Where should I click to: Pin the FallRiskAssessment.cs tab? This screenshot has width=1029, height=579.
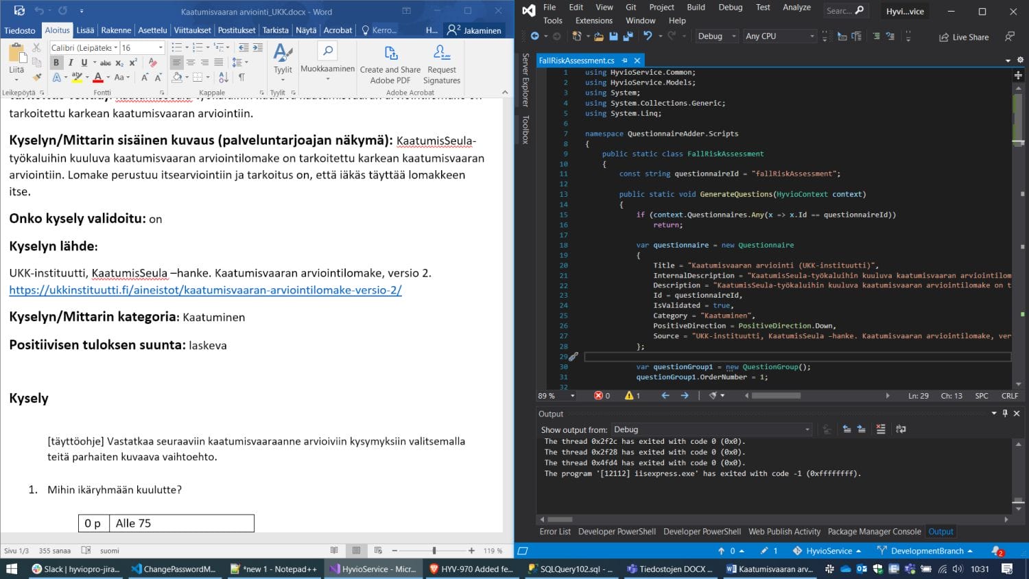coord(624,60)
